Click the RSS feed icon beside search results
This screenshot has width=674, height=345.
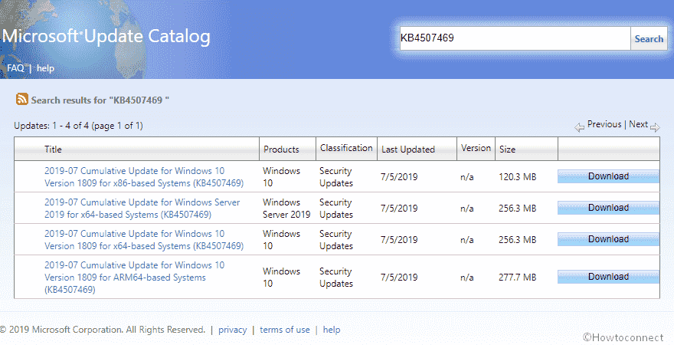click(22, 100)
